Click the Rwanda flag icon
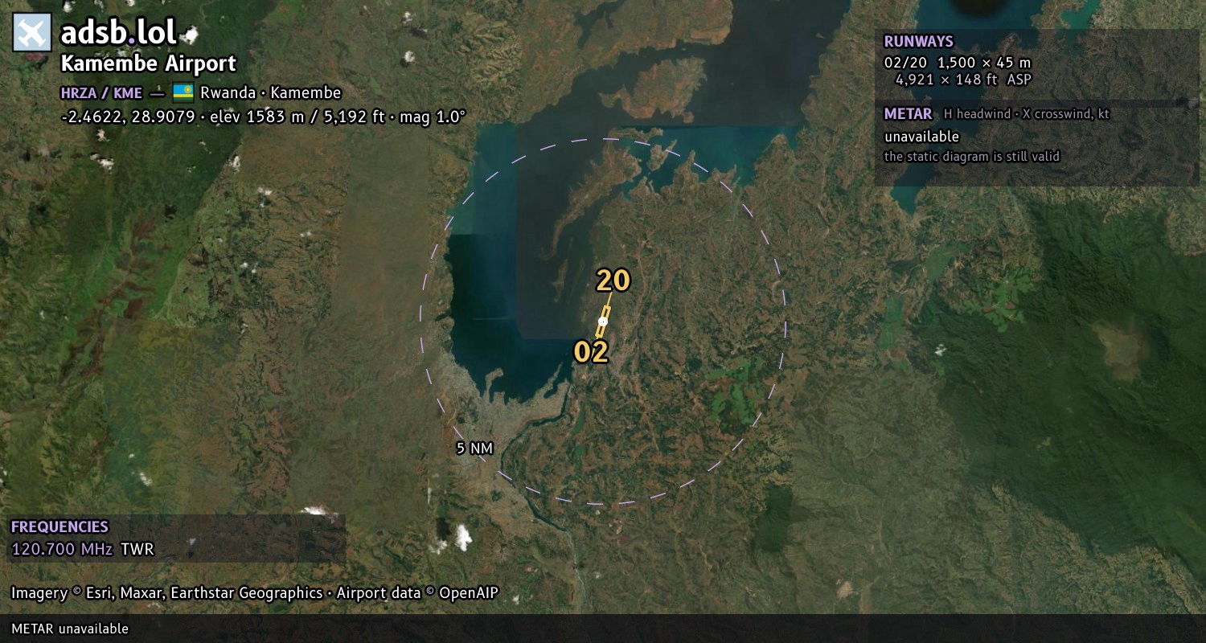Viewport: 1206px width, 643px height. 183,92
